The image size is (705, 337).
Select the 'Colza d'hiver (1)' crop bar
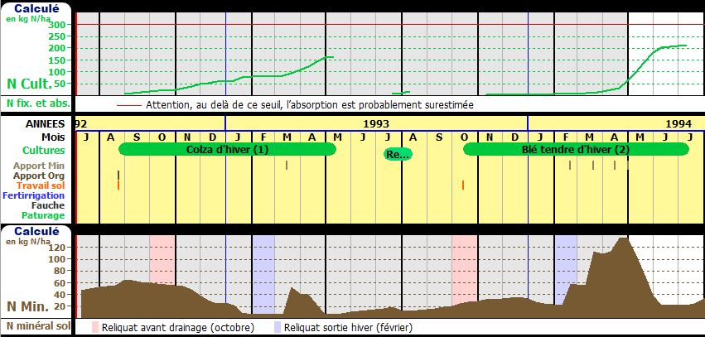(x=227, y=150)
